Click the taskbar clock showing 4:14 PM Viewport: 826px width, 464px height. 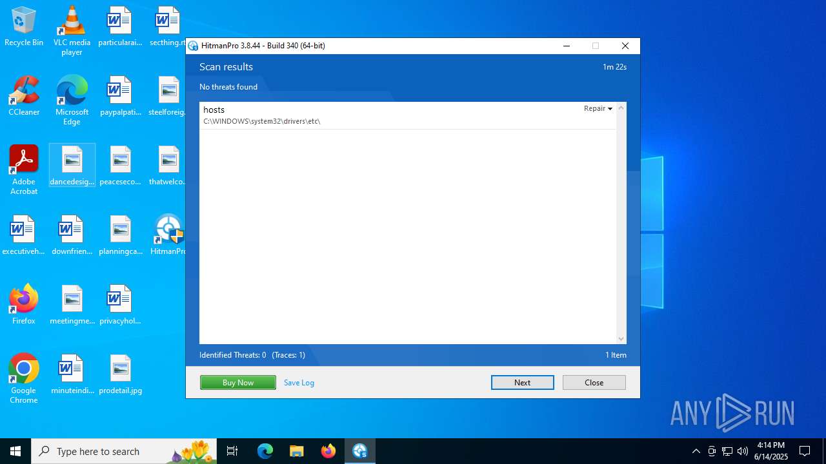[x=771, y=451]
